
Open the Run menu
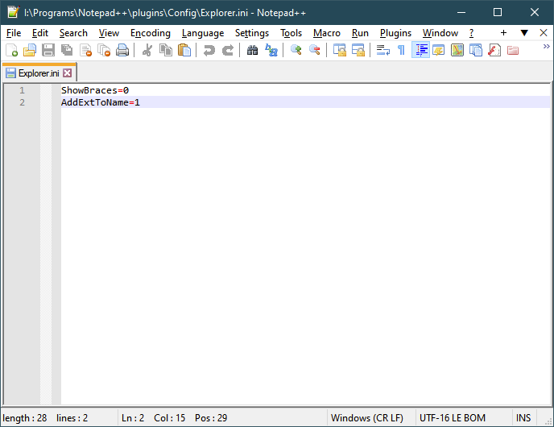coord(360,33)
